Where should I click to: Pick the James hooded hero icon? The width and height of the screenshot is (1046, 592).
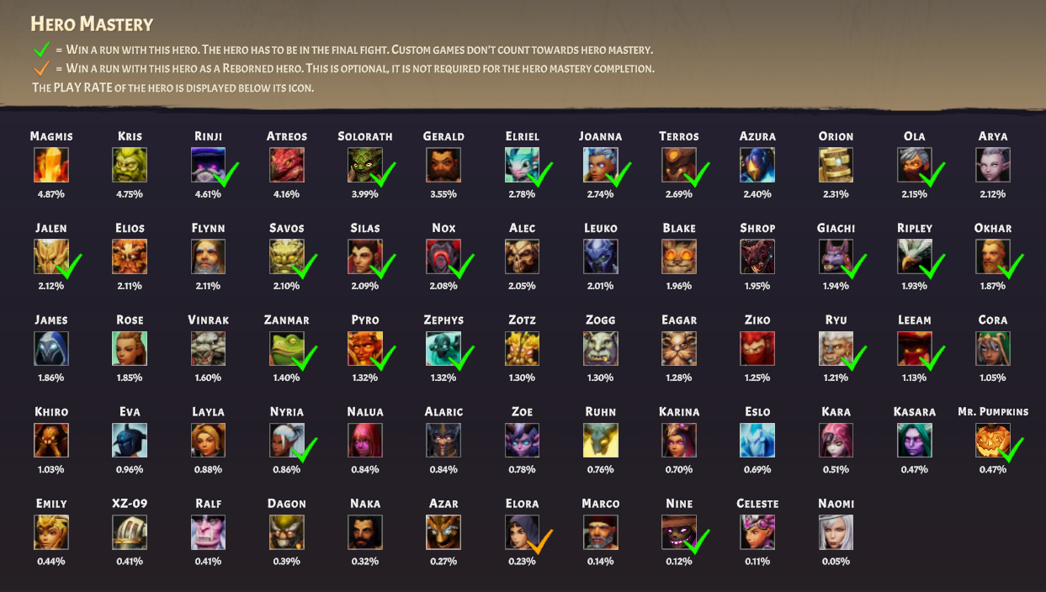tap(51, 348)
